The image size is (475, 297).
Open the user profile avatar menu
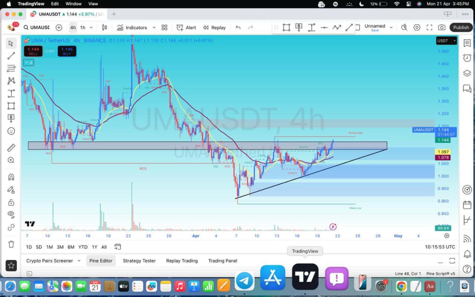click(11, 27)
